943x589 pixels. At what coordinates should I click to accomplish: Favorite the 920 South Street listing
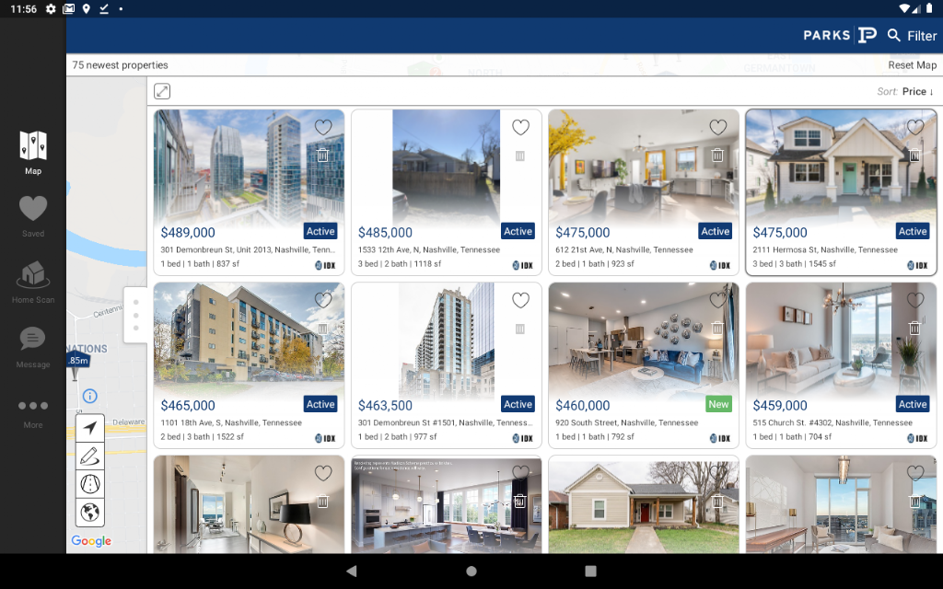pyautogui.click(x=717, y=301)
